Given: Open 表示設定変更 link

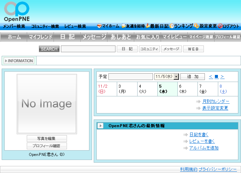Looking at the screenshot, I should pos(215,108).
